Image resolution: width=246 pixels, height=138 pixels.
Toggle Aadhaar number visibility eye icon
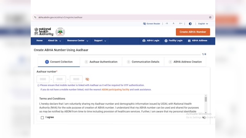pyautogui.click(x=87, y=79)
